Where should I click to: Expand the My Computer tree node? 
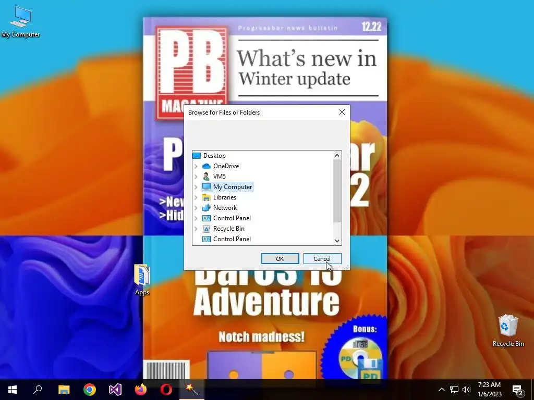point(196,187)
